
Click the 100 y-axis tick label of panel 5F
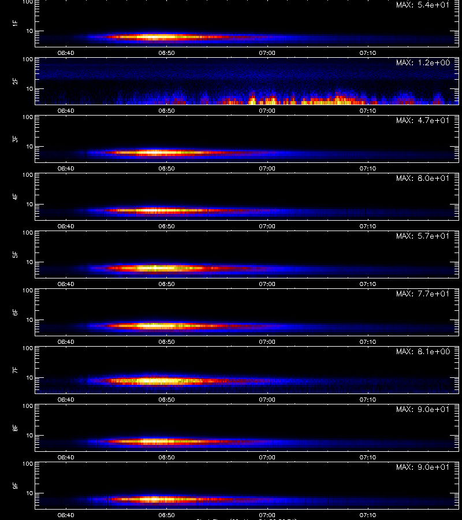[x=28, y=232]
